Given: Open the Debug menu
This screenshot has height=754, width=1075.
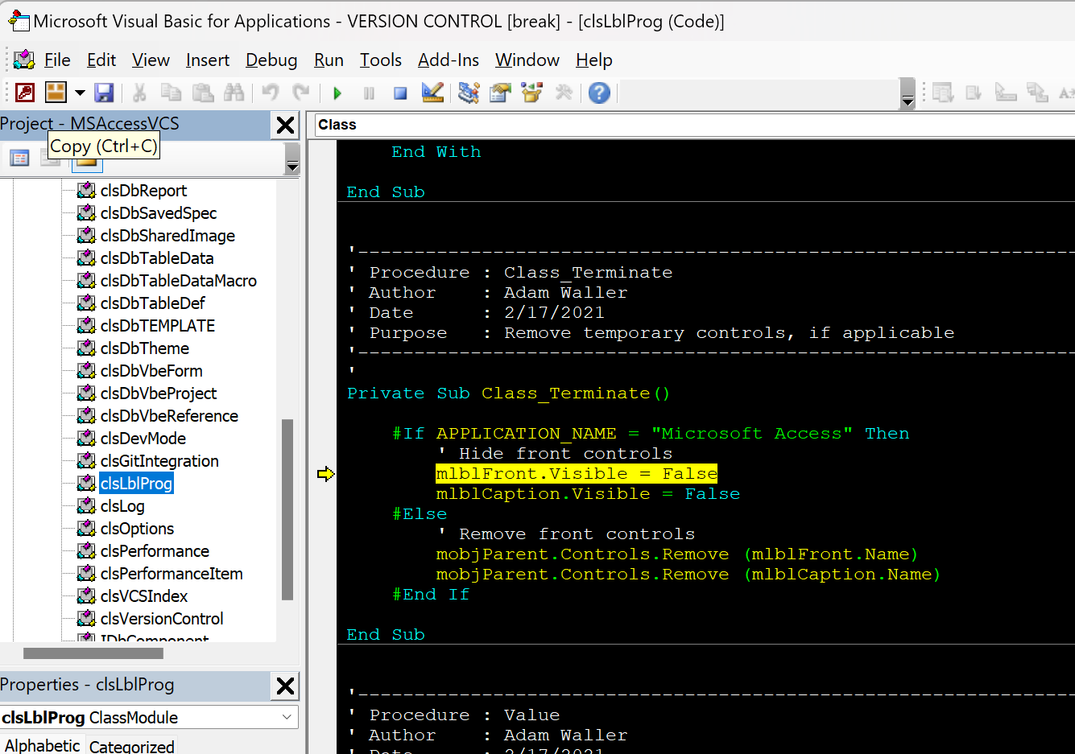Looking at the screenshot, I should (271, 60).
